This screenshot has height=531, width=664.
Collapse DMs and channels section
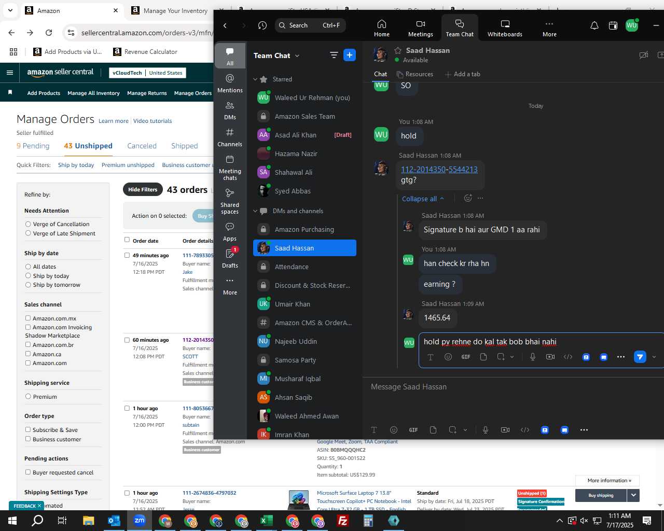[255, 211]
